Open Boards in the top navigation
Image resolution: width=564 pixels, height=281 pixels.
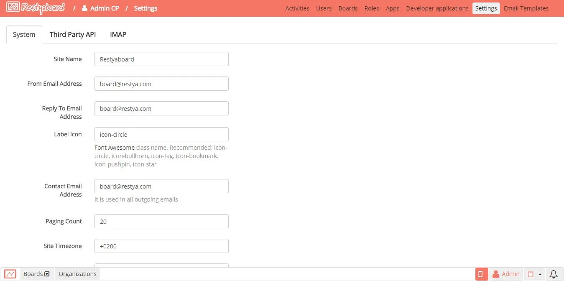pos(348,8)
